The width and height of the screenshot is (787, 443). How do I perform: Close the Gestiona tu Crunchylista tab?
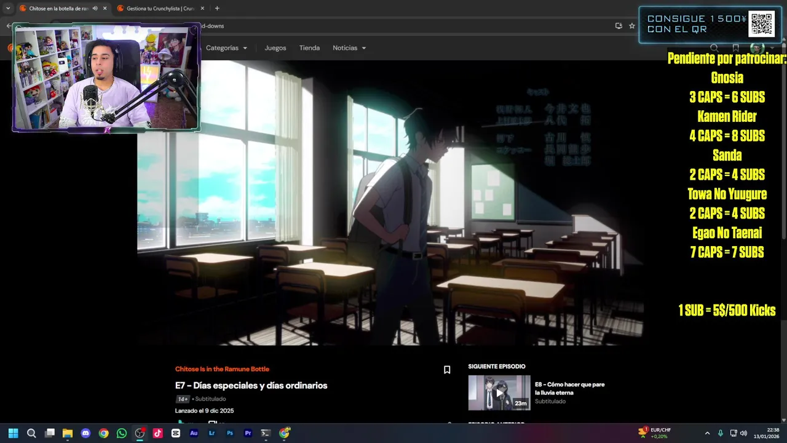[202, 9]
